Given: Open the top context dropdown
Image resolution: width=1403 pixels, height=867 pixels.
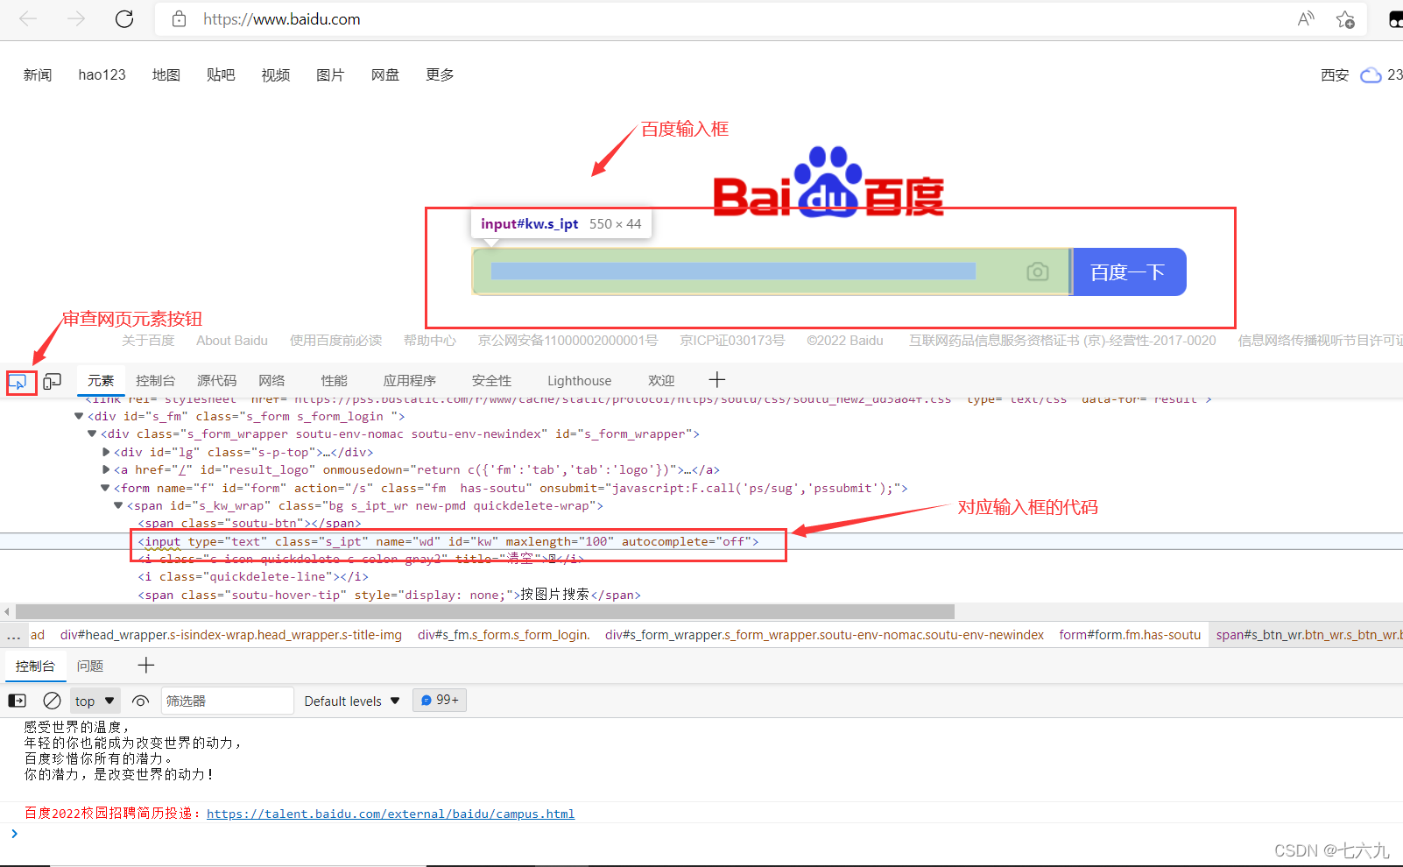Looking at the screenshot, I should [95, 701].
